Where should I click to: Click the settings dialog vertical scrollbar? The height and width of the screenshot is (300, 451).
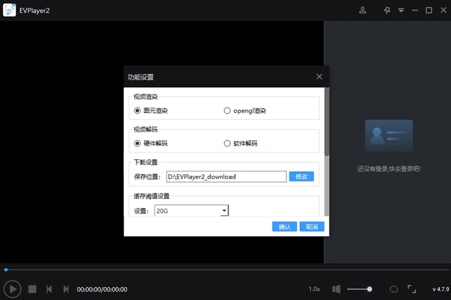(x=327, y=122)
